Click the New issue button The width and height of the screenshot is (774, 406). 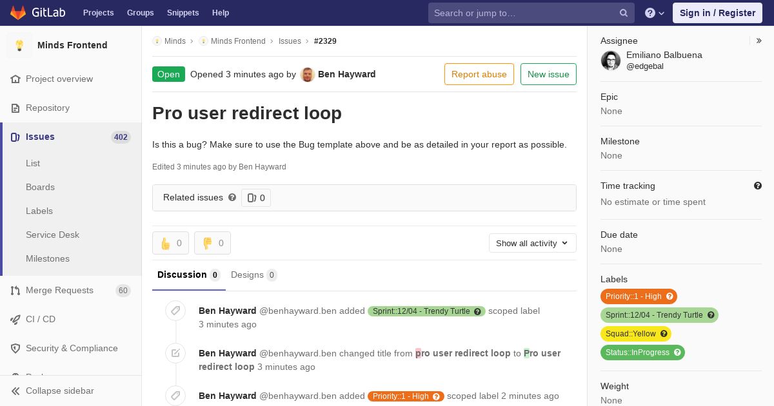tap(548, 74)
